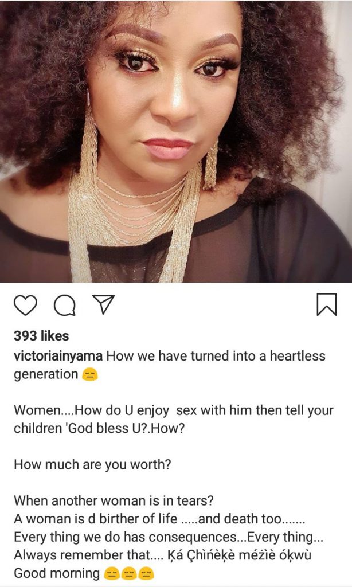This screenshot has height=587, width=352.
Task: Click the three emojis after "Good morning"
Action: 131,573
